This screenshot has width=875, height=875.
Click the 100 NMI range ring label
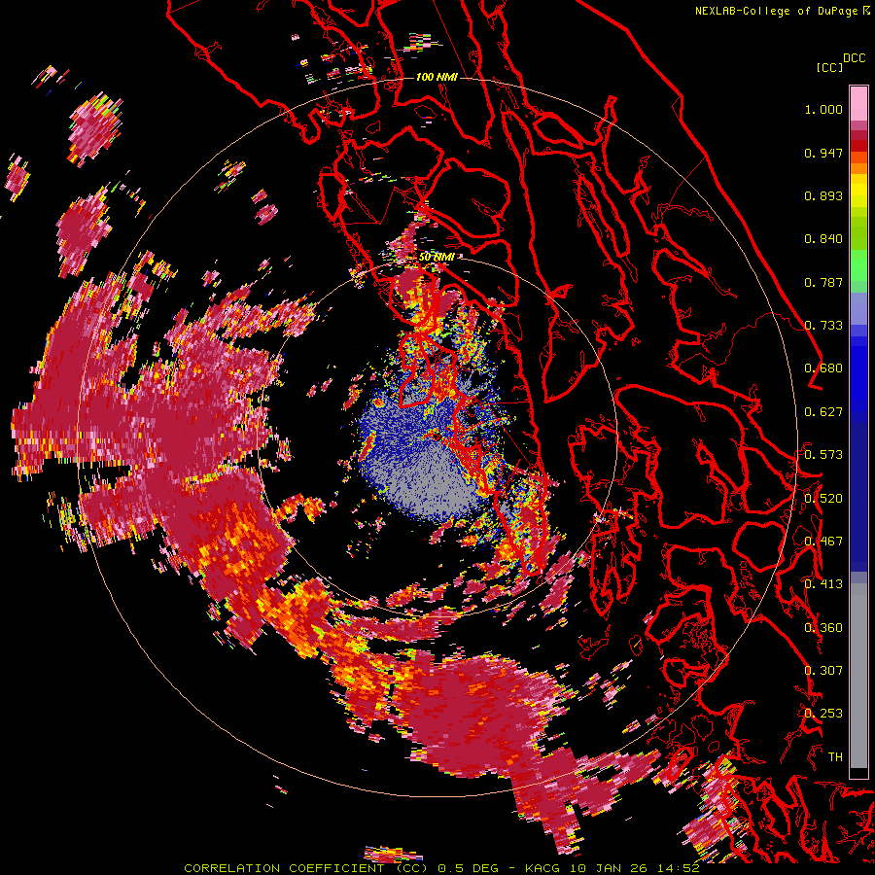tap(437, 77)
